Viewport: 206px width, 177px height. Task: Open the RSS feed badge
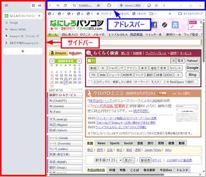[x=163, y=93]
